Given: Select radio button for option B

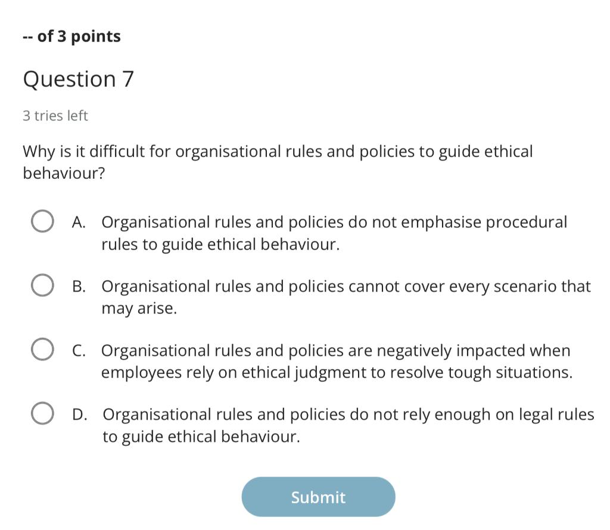Looking at the screenshot, I should tap(42, 285).
